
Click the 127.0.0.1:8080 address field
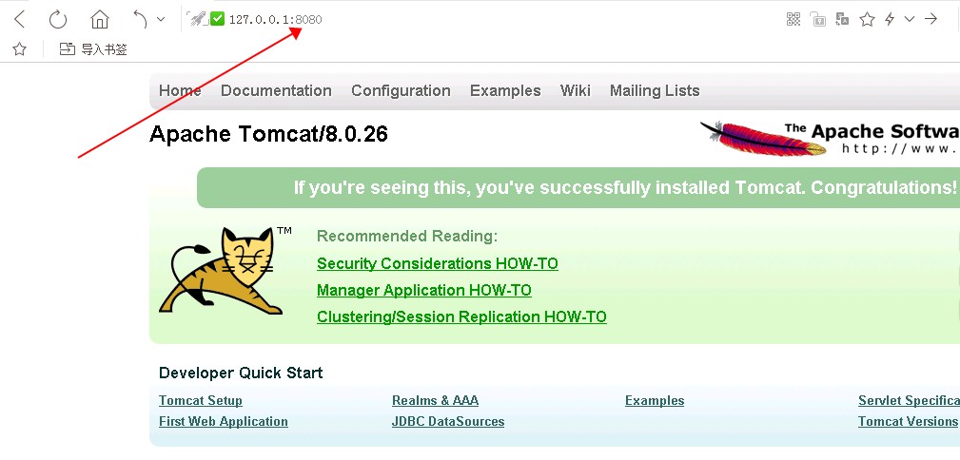click(x=276, y=19)
